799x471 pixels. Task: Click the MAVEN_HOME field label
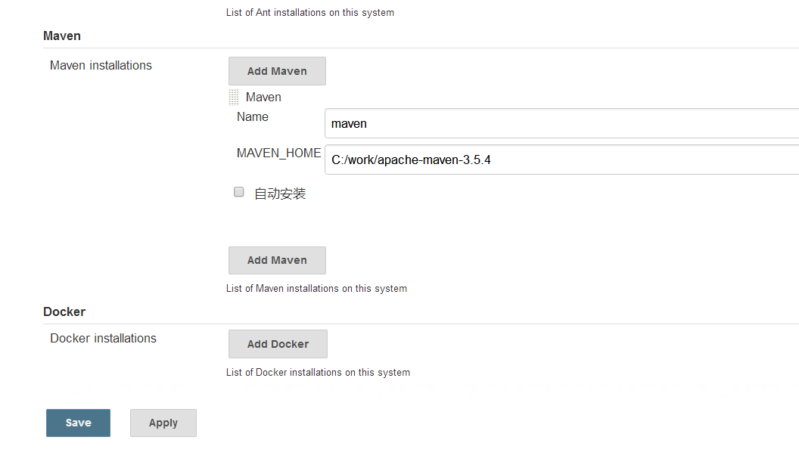tap(278, 153)
